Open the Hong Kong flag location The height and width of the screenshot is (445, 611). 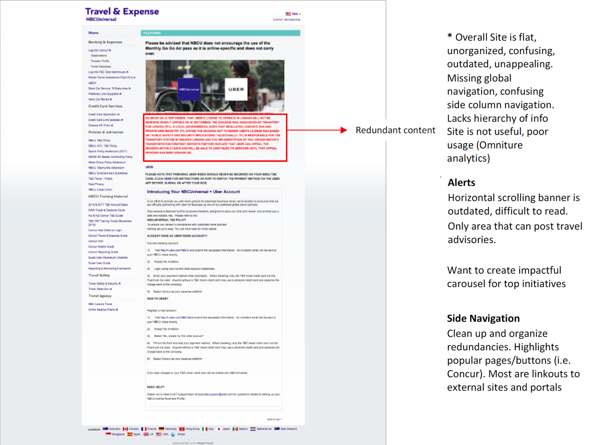tap(189, 429)
